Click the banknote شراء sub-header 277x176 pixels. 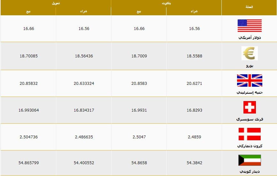click(x=194, y=11)
